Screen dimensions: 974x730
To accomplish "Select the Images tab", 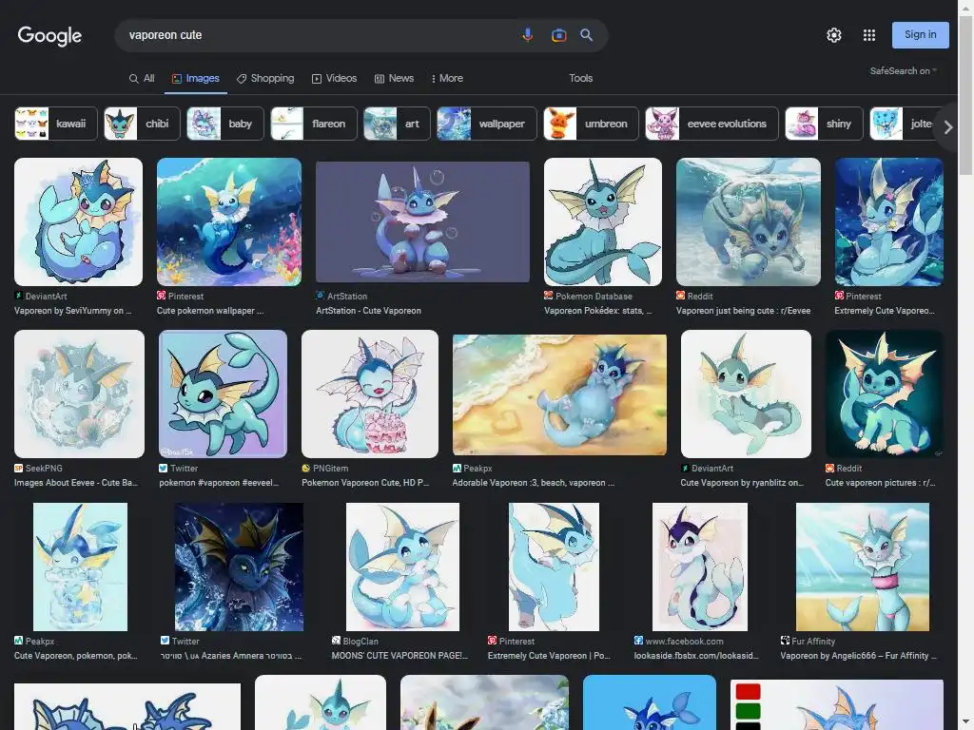I will click(196, 78).
